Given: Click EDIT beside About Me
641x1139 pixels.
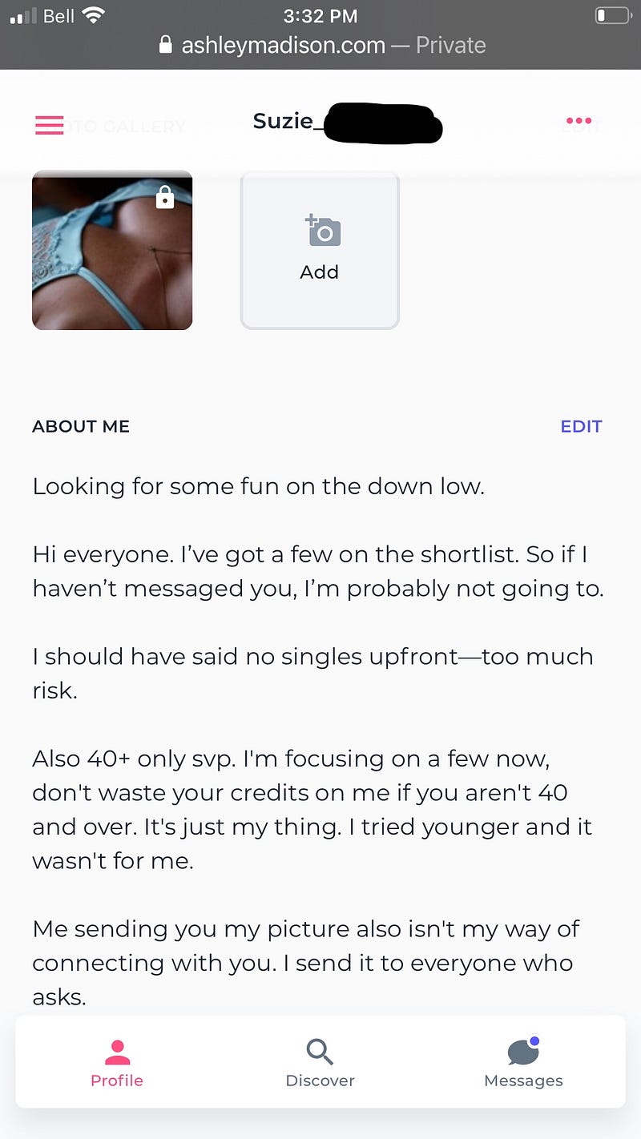Looking at the screenshot, I should click(x=581, y=426).
